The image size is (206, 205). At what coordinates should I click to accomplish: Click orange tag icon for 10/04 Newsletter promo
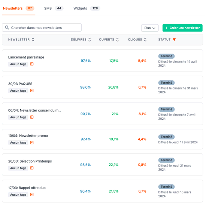tap(32, 143)
